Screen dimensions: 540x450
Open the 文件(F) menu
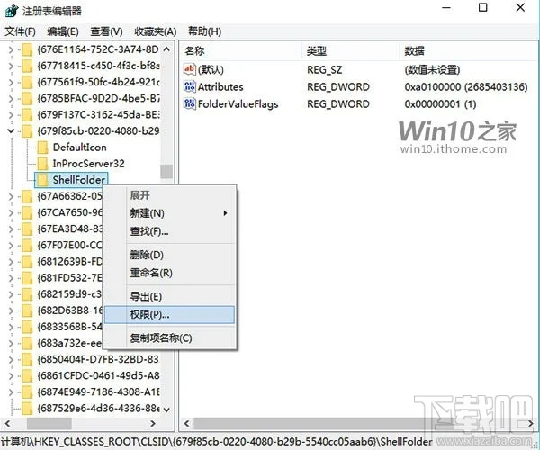[x=21, y=31]
